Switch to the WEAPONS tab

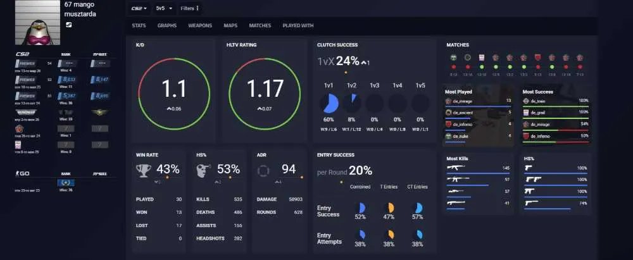(200, 25)
